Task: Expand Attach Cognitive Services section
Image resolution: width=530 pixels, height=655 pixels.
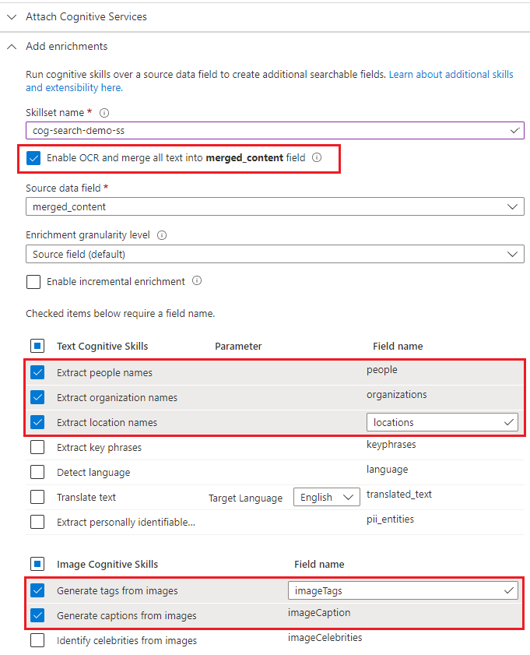Action: click(12, 16)
